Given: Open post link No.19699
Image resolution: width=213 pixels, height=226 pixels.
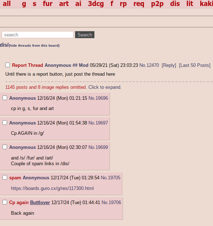Looking at the screenshot, I should pos(98,147).
